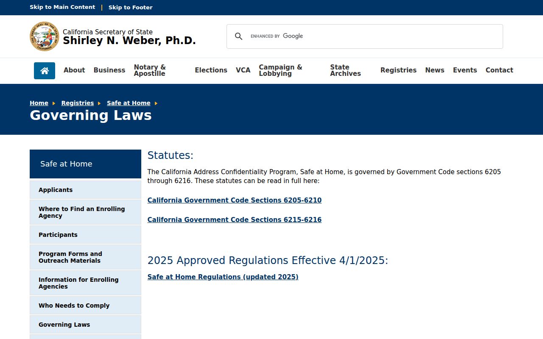Follow the Skip to Footer link
Screen dimensions: 543x339
pos(131,7)
